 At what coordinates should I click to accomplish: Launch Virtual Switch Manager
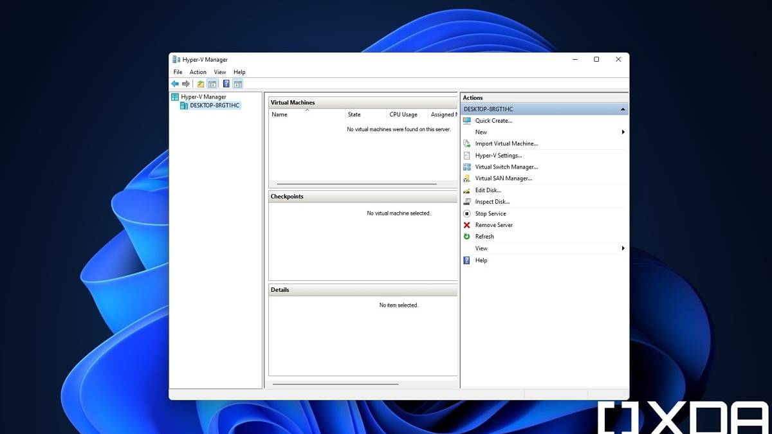coord(506,167)
